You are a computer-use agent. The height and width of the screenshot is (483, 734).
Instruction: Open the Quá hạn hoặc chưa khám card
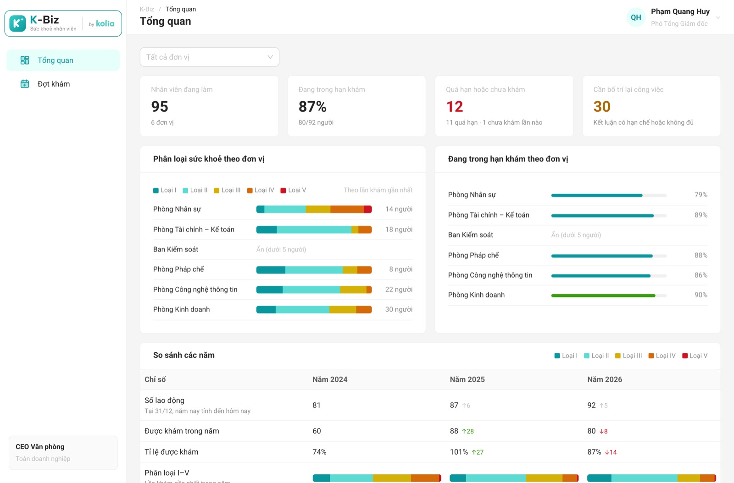point(504,106)
